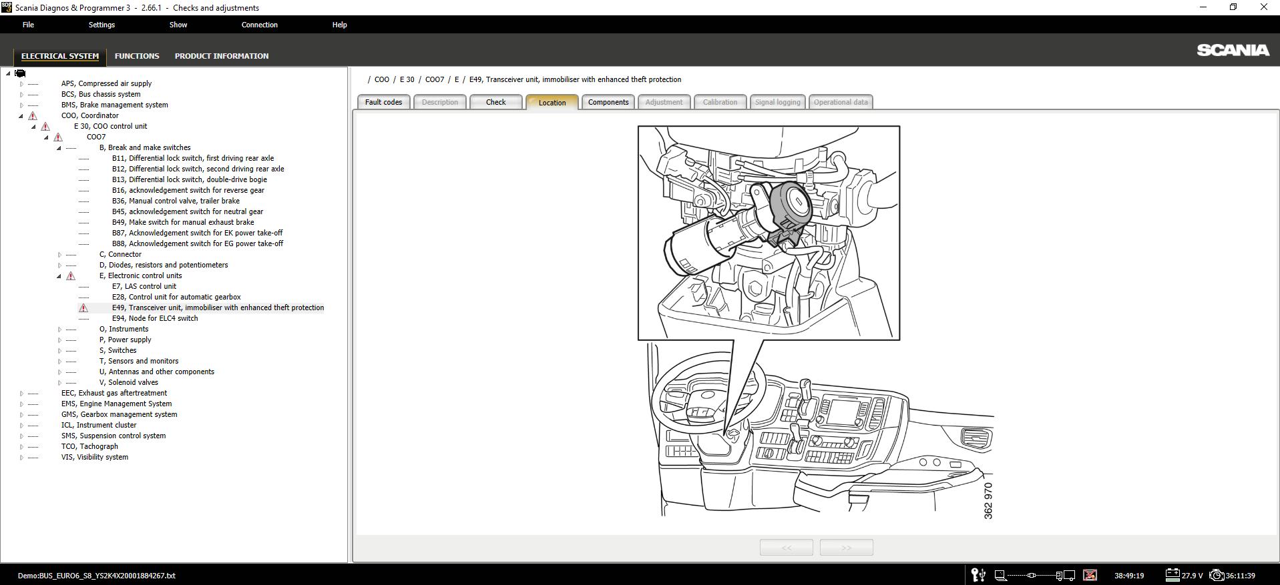Expand C, Connector group
1280x585 pixels.
click(59, 255)
